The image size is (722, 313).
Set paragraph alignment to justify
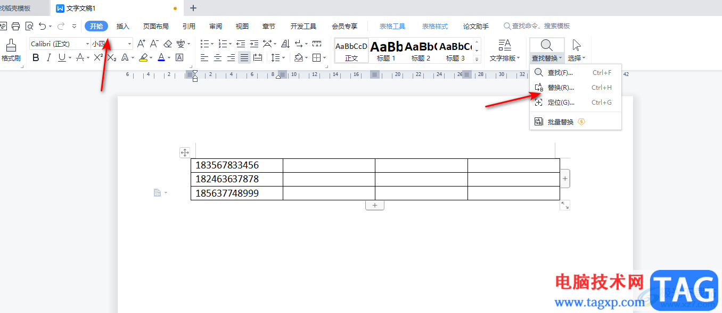tap(244, 57)
